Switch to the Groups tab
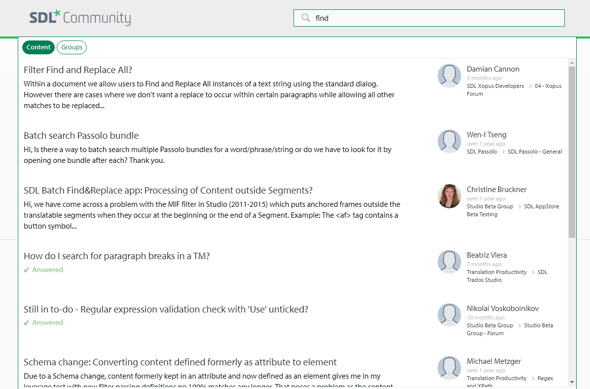 coord(72,47)
